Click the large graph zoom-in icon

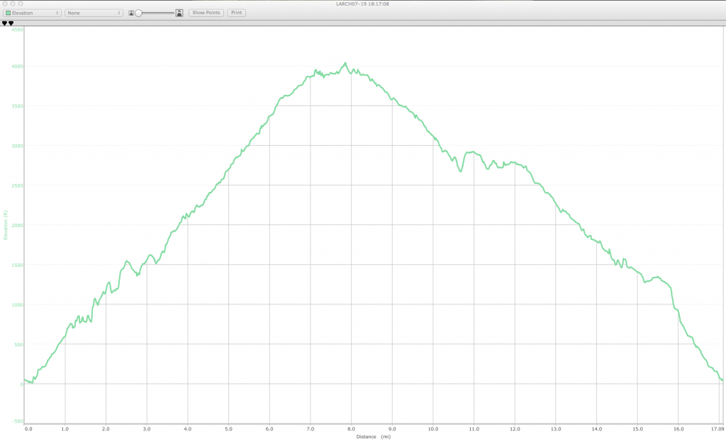(178, 13)
